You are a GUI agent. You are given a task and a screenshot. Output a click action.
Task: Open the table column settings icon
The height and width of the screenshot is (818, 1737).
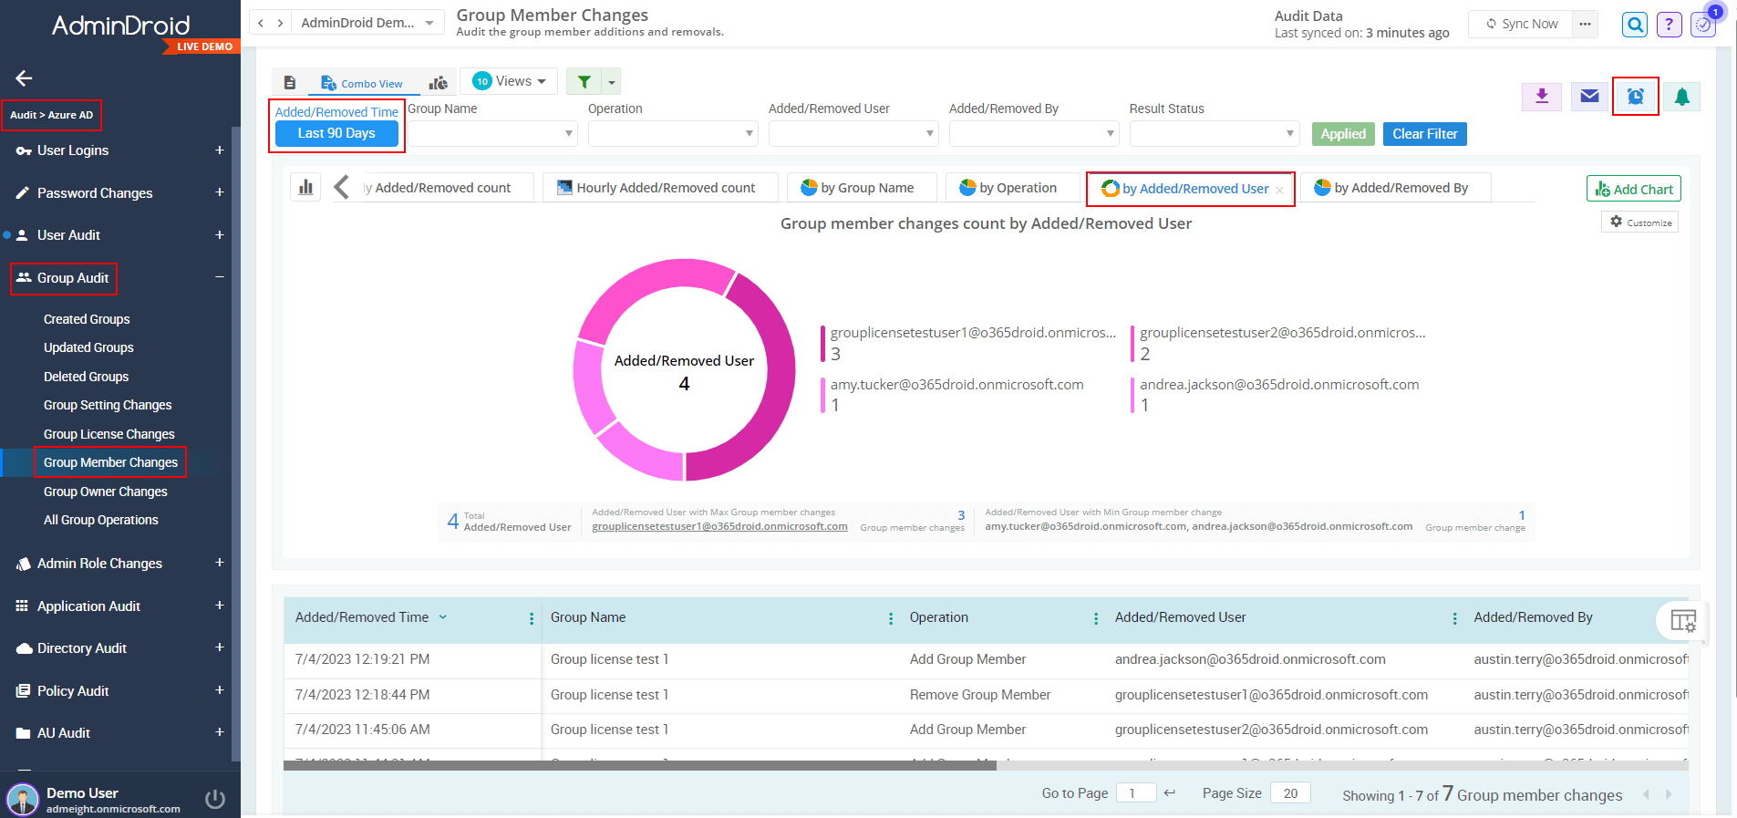pos(1682,621)
